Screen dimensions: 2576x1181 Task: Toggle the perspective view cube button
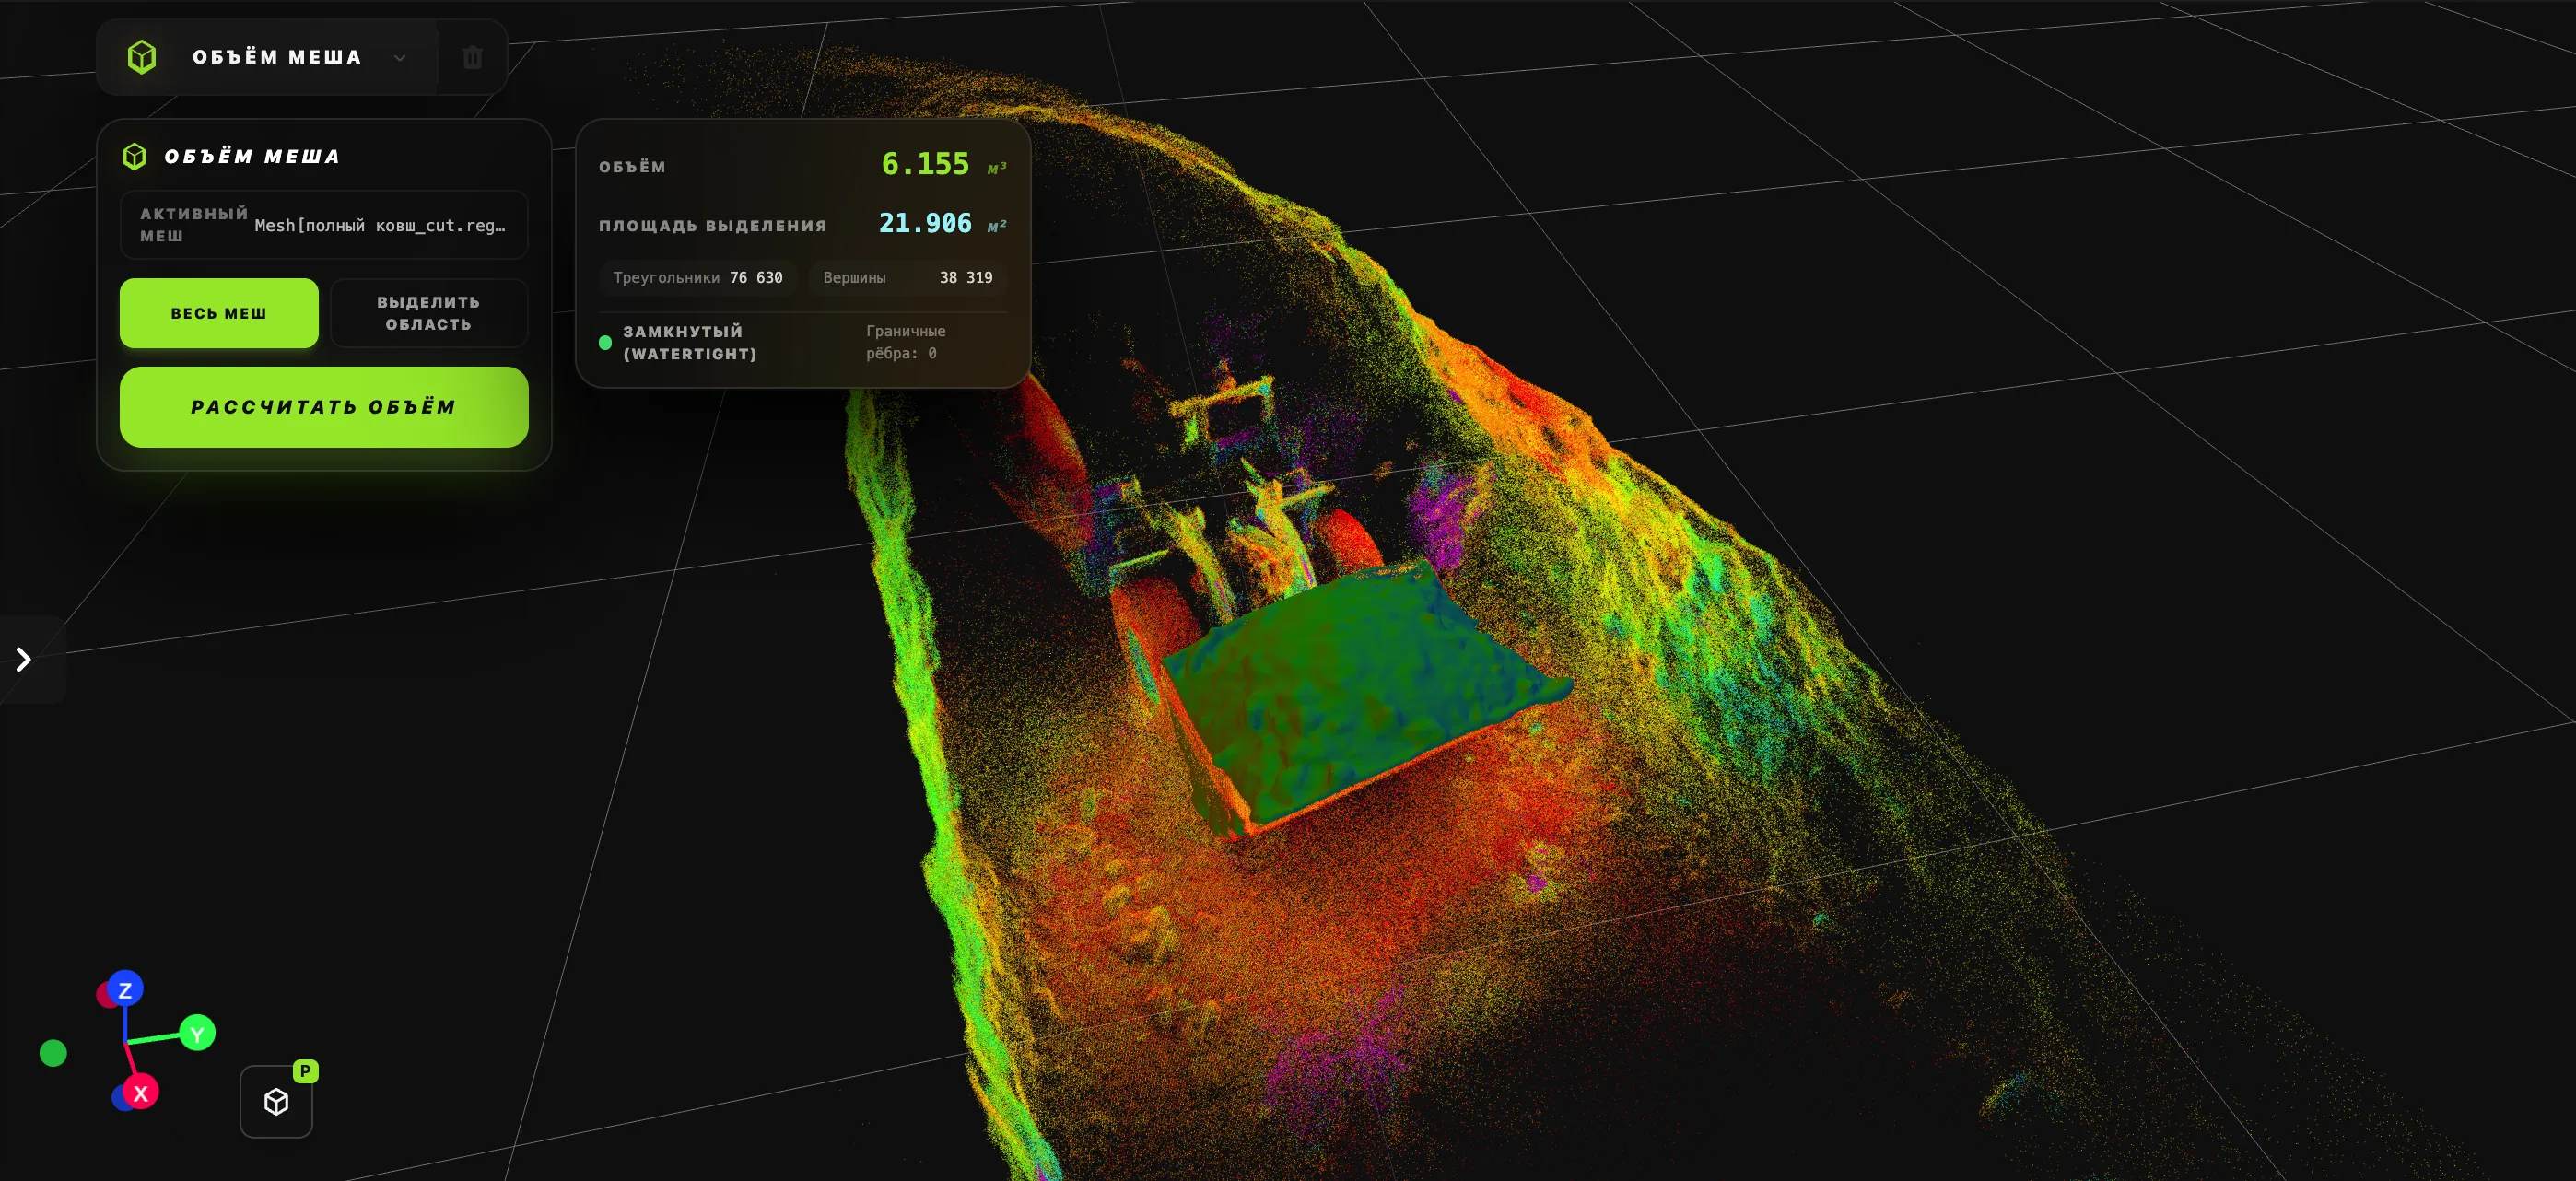click(x=276, y=1101)
